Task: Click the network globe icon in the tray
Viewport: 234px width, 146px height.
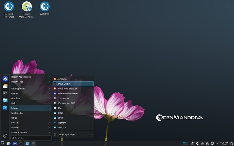Action: (x=207, y=144)
